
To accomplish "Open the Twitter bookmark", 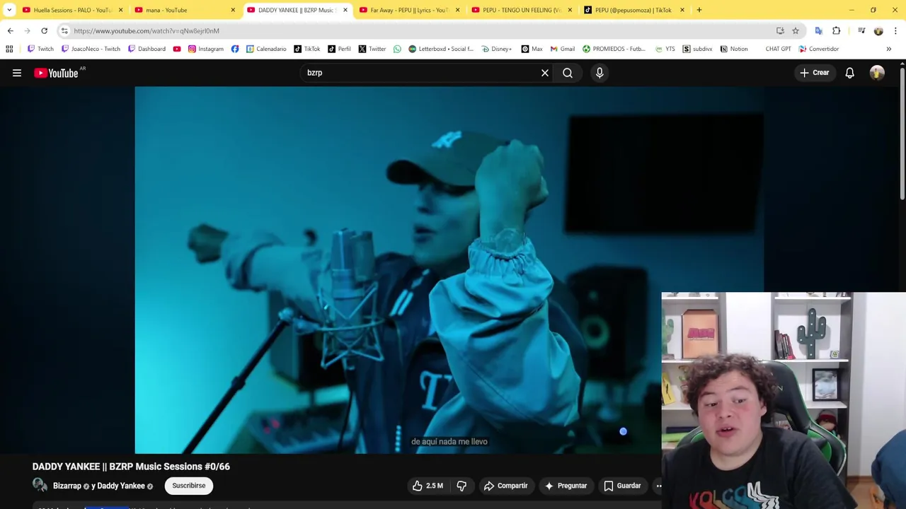I will point(372,49).
